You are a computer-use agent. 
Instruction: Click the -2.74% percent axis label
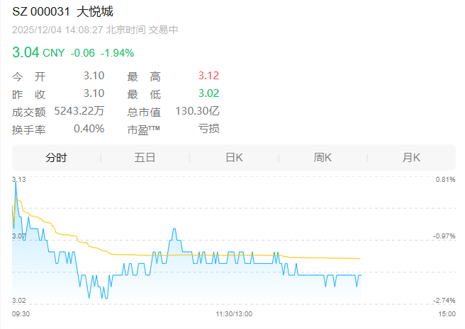coord(444,301)
